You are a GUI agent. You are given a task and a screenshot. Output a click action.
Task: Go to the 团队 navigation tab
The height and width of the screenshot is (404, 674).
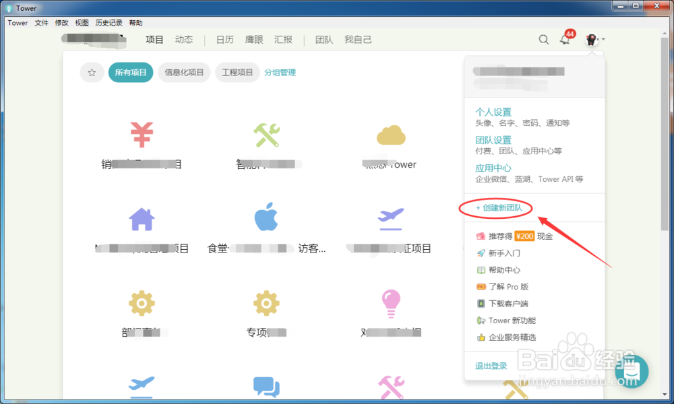[324, 40]
